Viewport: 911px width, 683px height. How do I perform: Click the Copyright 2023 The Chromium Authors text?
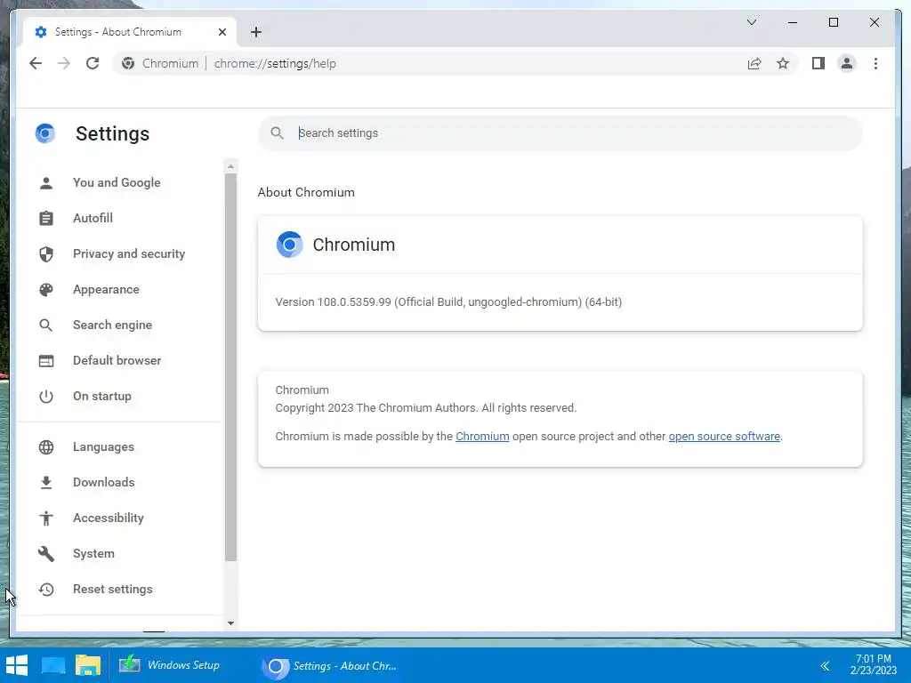[426, 407]
